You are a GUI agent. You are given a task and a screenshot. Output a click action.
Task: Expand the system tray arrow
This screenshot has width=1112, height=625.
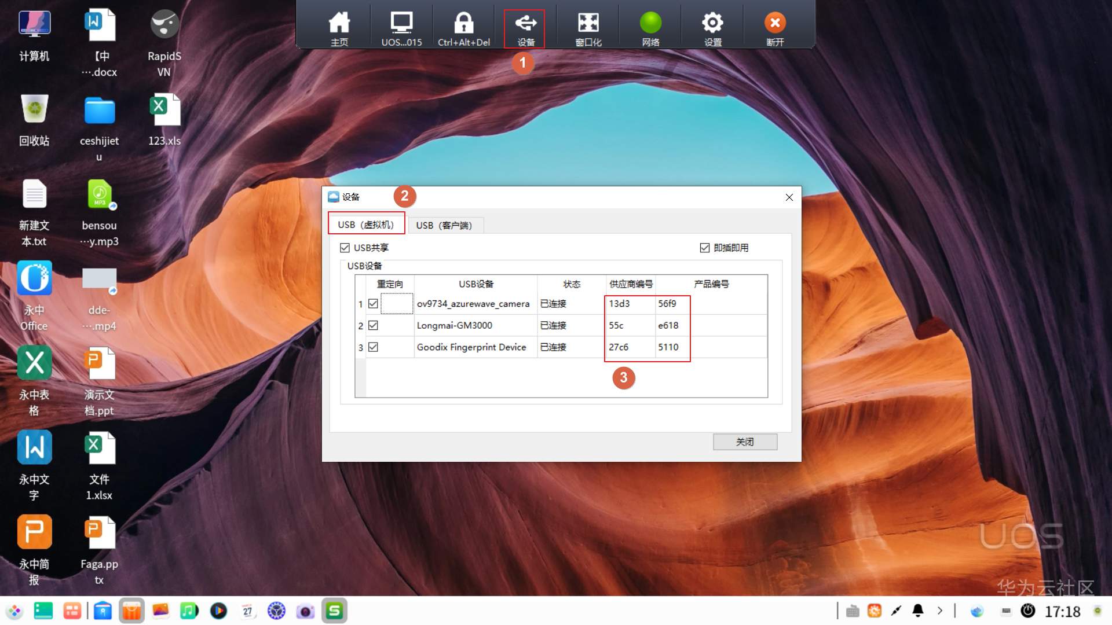tap(939, 611)
